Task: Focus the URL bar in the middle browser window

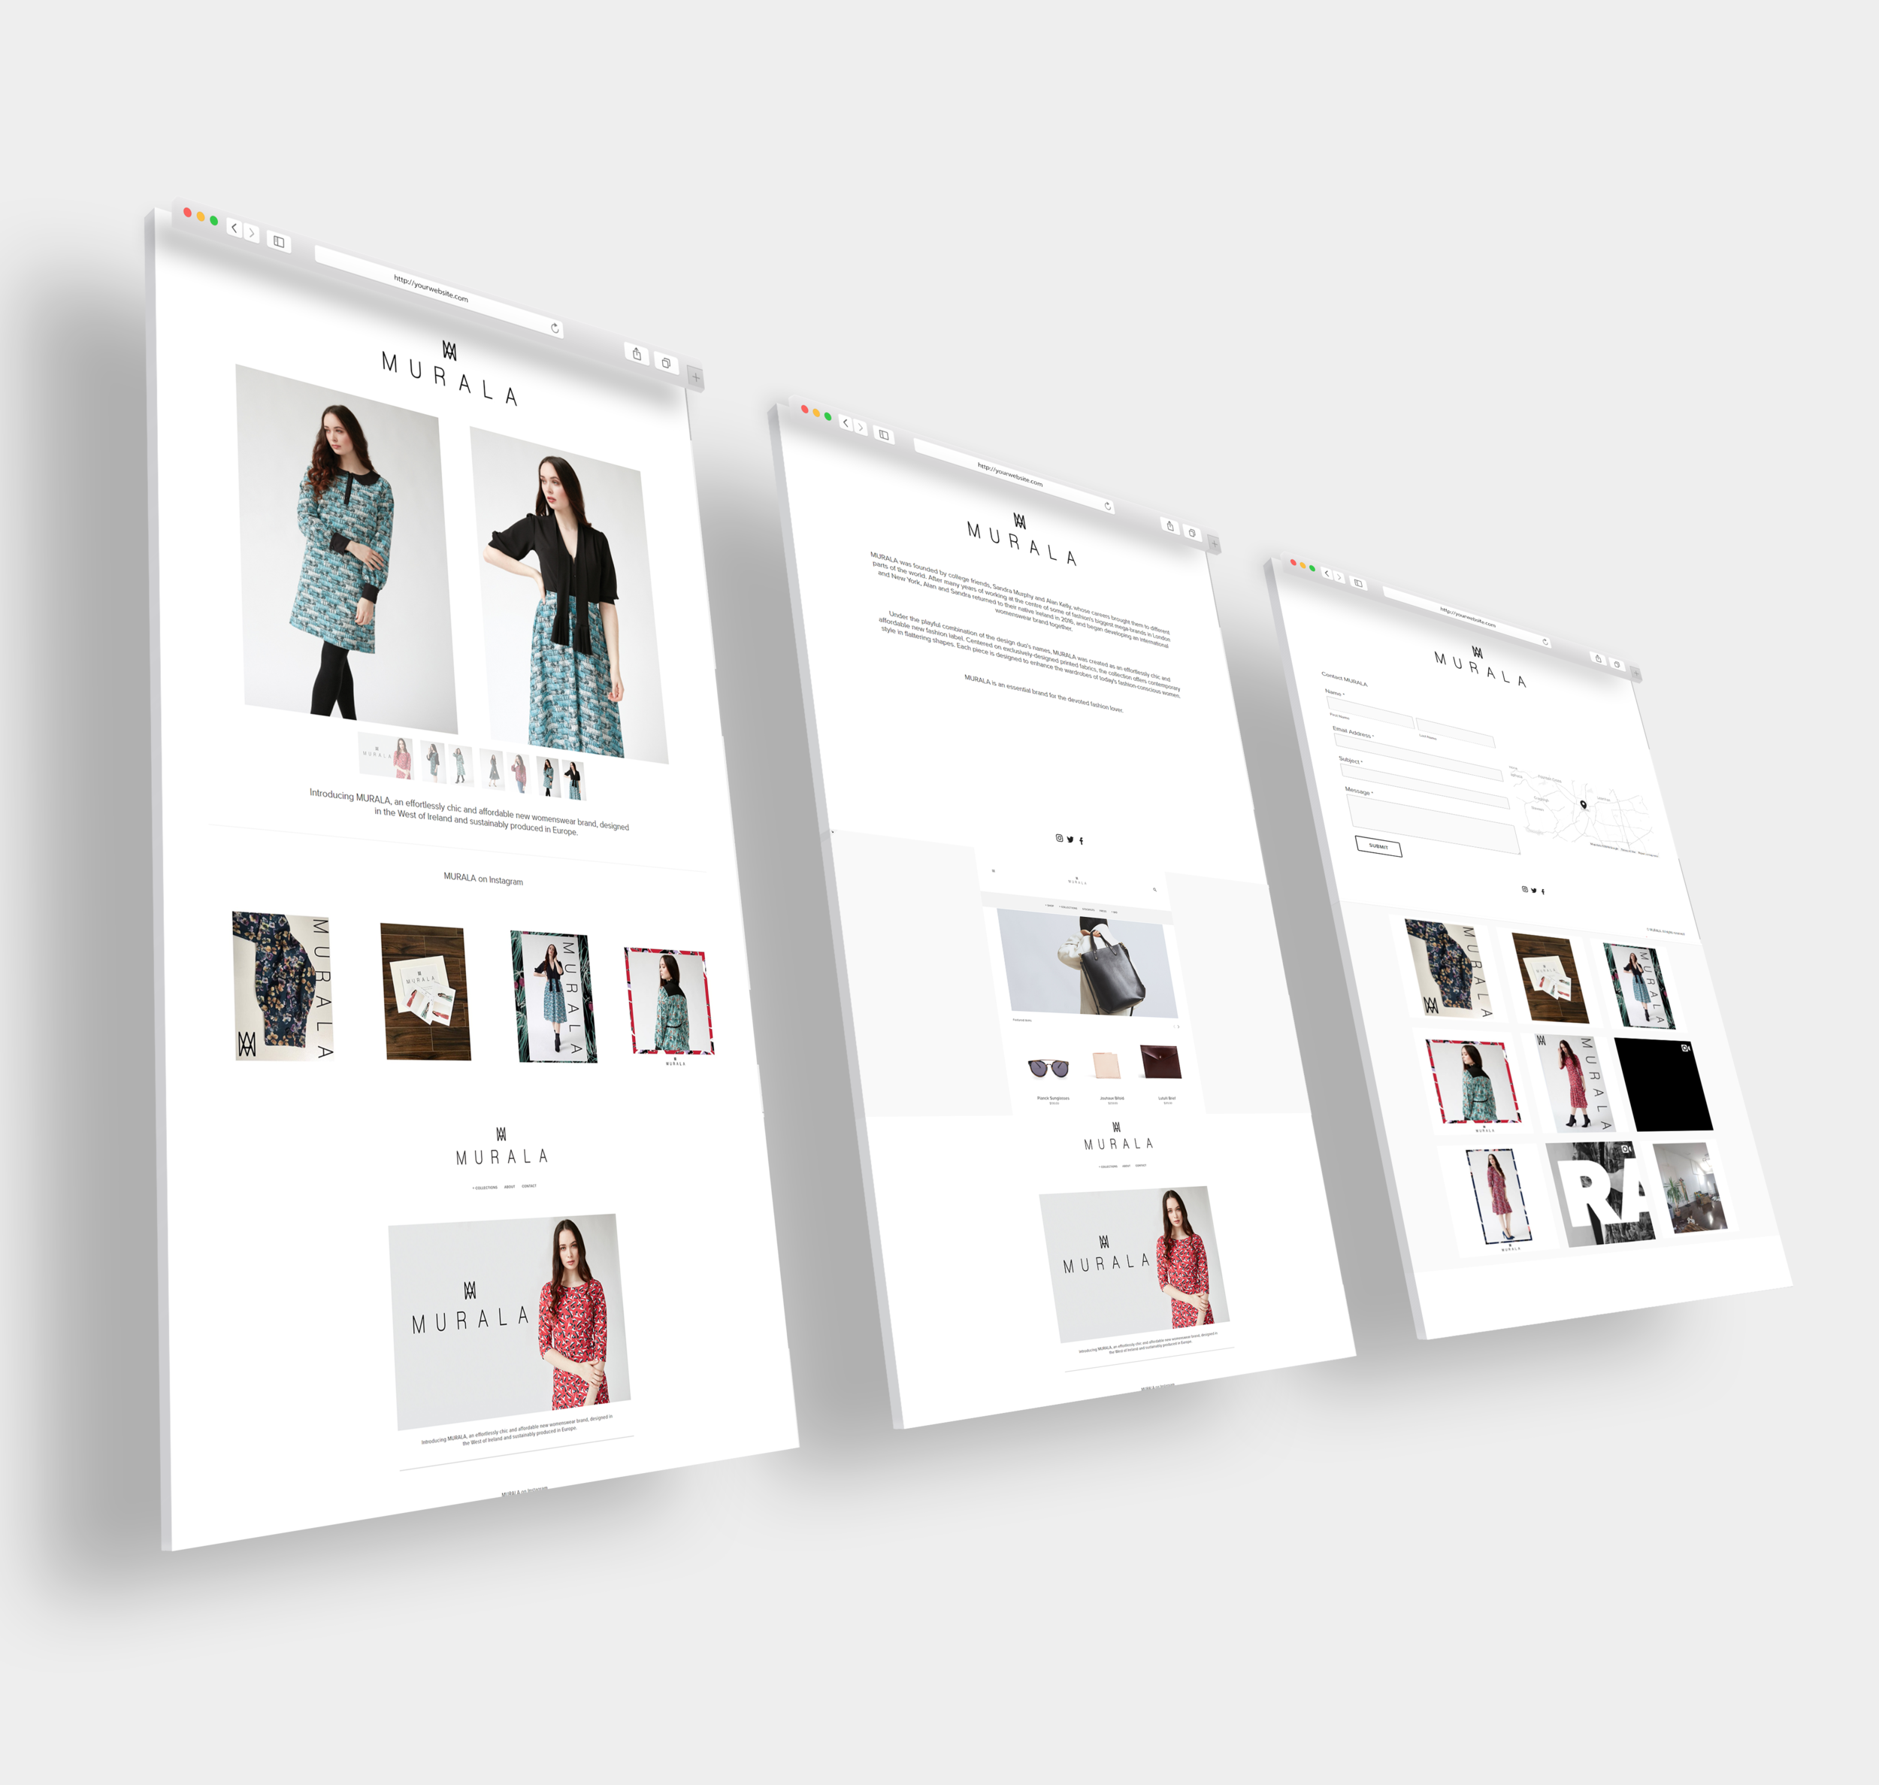Action: pyautogui.click(x=1013, y=476)
